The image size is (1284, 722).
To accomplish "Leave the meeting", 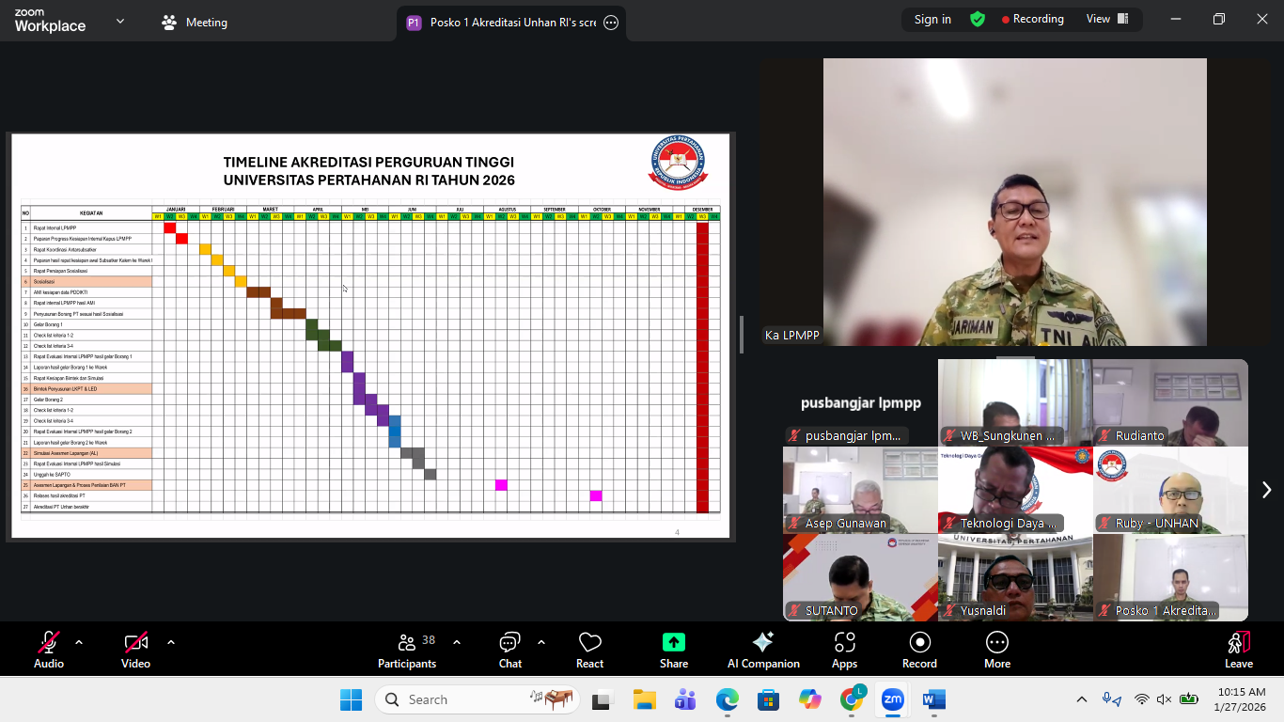I will (1238, 649).
